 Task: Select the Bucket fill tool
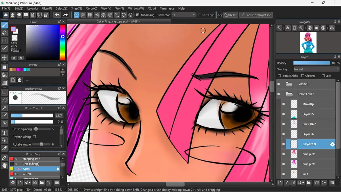4,75
